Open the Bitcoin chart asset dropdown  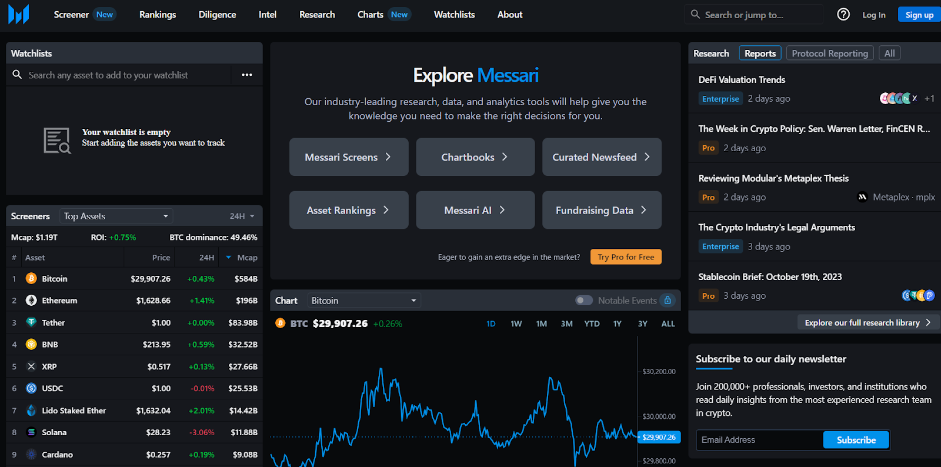click(363, 301)
